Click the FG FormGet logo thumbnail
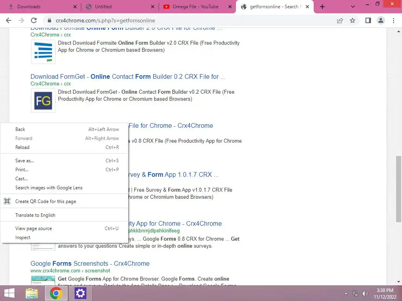This screenshot has height=301, width=402. tap(43, 101)
